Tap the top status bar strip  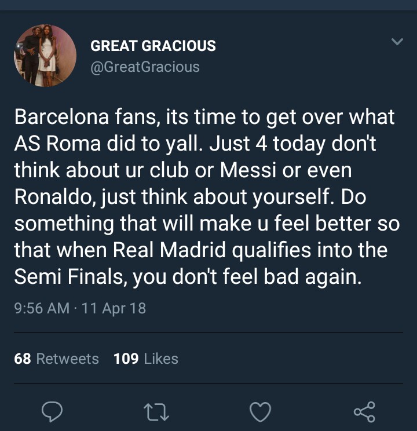click(209, 5)
